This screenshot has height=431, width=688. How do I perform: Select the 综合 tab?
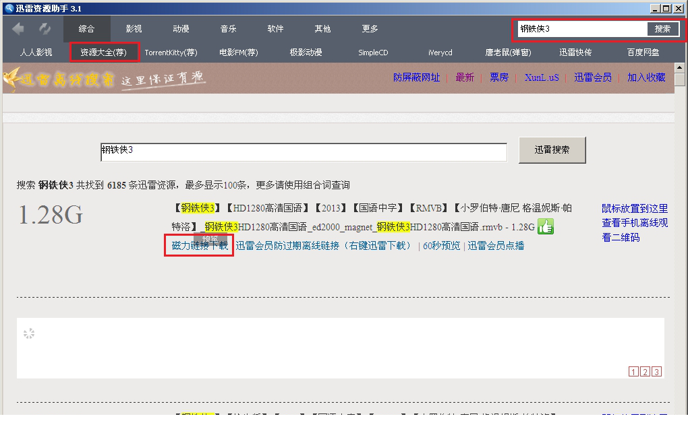(86, 29)
